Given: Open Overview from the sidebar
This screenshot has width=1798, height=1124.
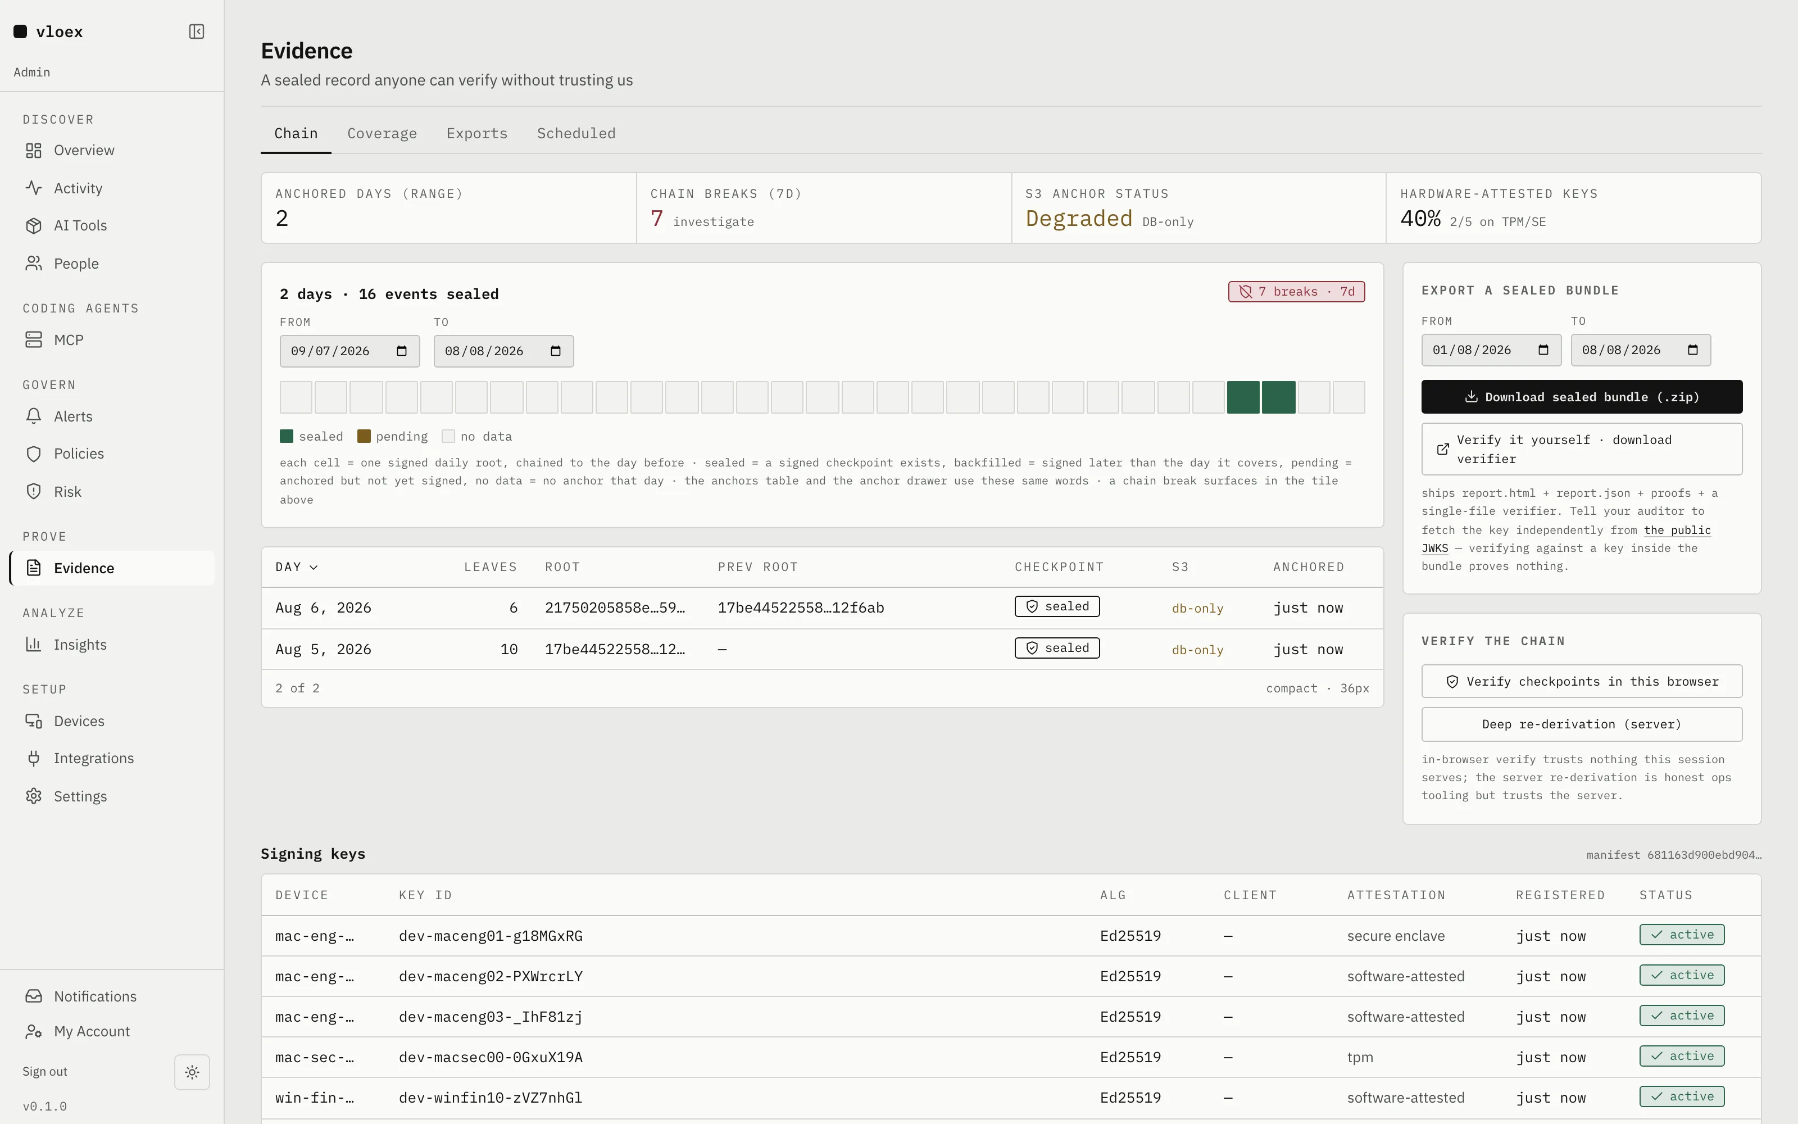Looking at the screenshot, I should point(112,150).
